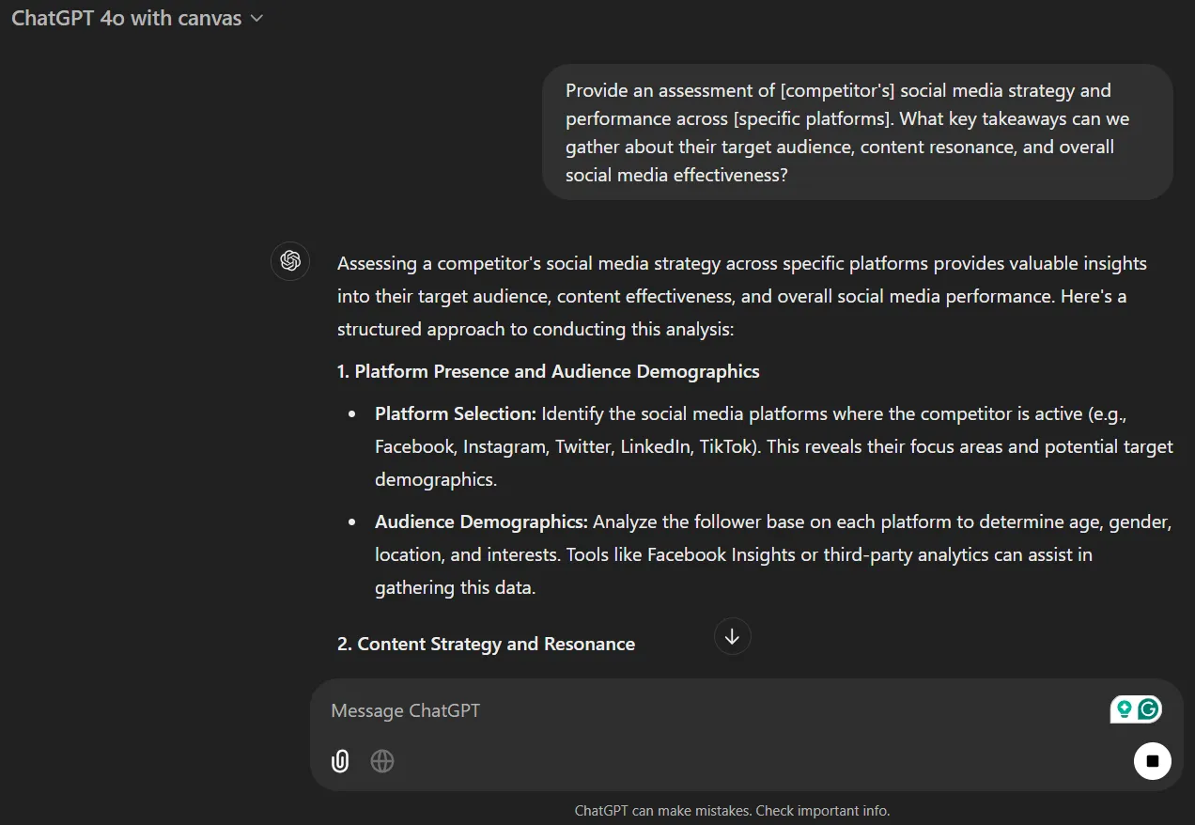Screen dimensions: 1195x825
Task: Jump to bottom with the down-arrow button
Action: [733, 636]
